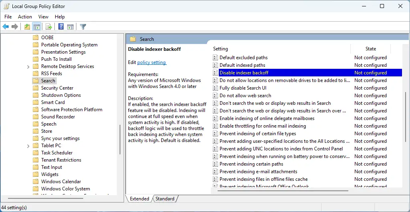This screenshot has width=410, height=212.
Task: Open the Action menu
Action: click(x=25, y=17)
